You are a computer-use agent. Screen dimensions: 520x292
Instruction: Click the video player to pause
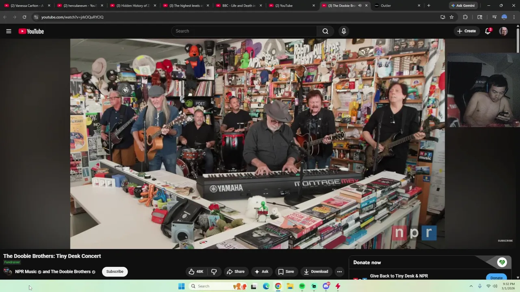[x=257, y=144]
